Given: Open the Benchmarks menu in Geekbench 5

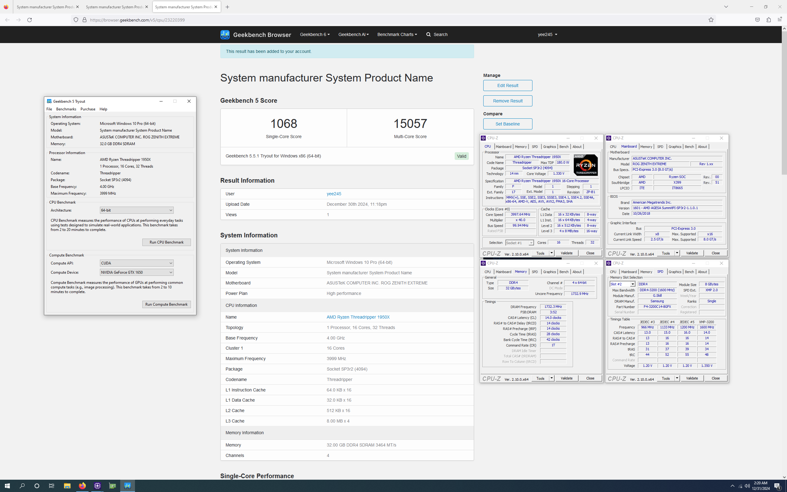Looking at the screenshot, I should 66,109.
